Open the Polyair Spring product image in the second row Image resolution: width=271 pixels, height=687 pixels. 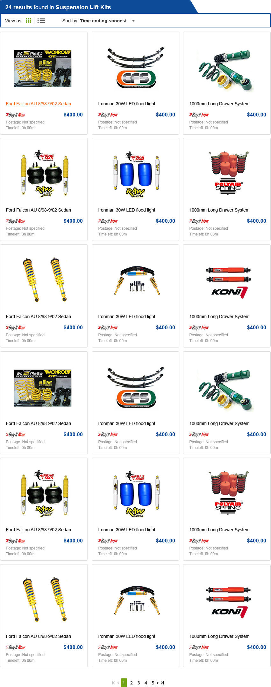pos(228,173)
